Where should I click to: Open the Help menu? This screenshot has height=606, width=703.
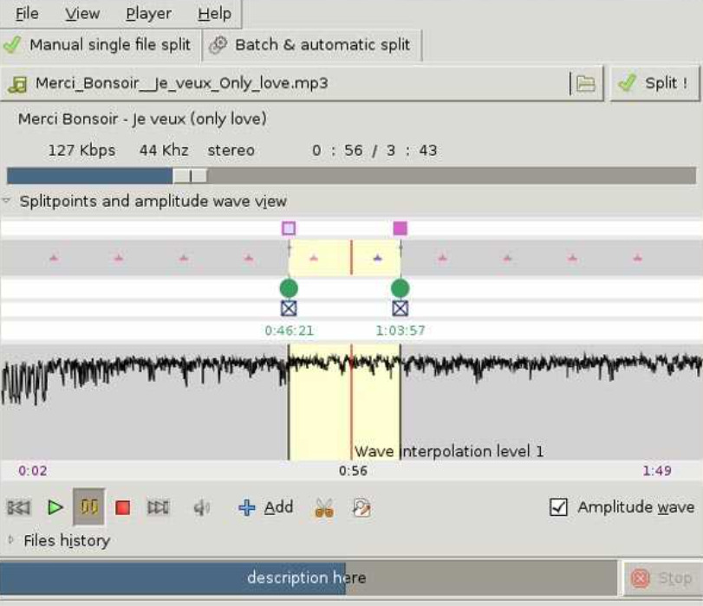pos(215,14)
